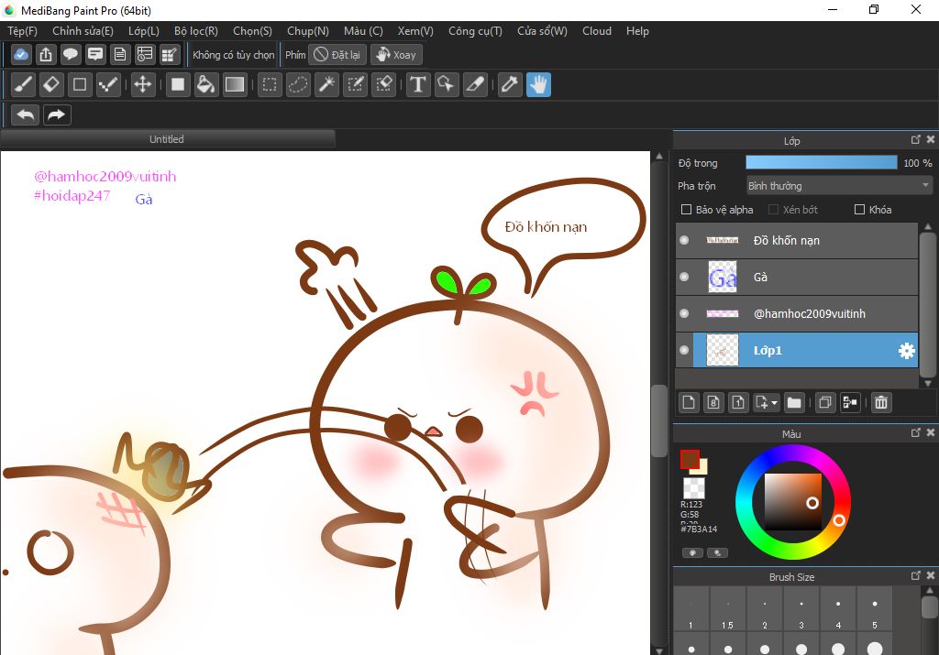The height and width of the screenshot is (655, 939).
Task: Click the Undo arrow
Action: [26, 115]
